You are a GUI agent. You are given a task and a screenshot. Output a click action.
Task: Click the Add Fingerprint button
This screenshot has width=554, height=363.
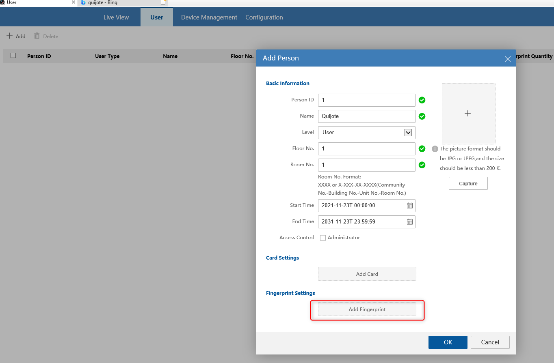click(x=367, y=309)
